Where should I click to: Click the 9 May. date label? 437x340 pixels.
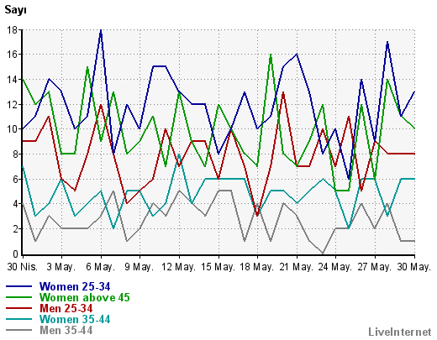(x=140, y=267)
